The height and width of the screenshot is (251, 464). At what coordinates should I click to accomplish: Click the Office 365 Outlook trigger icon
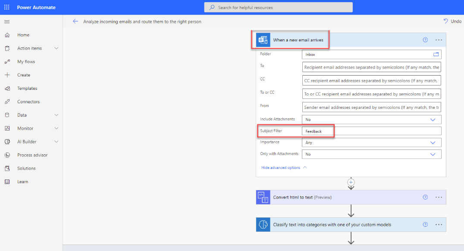coord(263,39)
